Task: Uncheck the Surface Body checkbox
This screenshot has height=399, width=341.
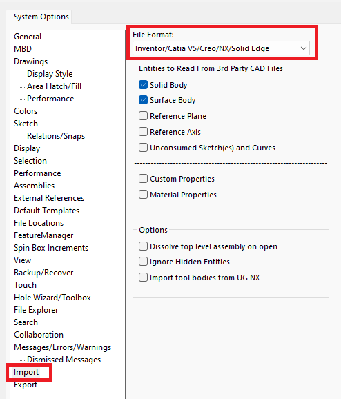Action: pos(143,100)
